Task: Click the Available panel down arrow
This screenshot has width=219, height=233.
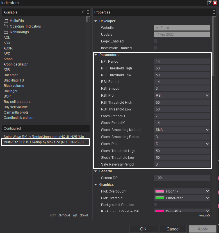Action: [x=88, y=14]
